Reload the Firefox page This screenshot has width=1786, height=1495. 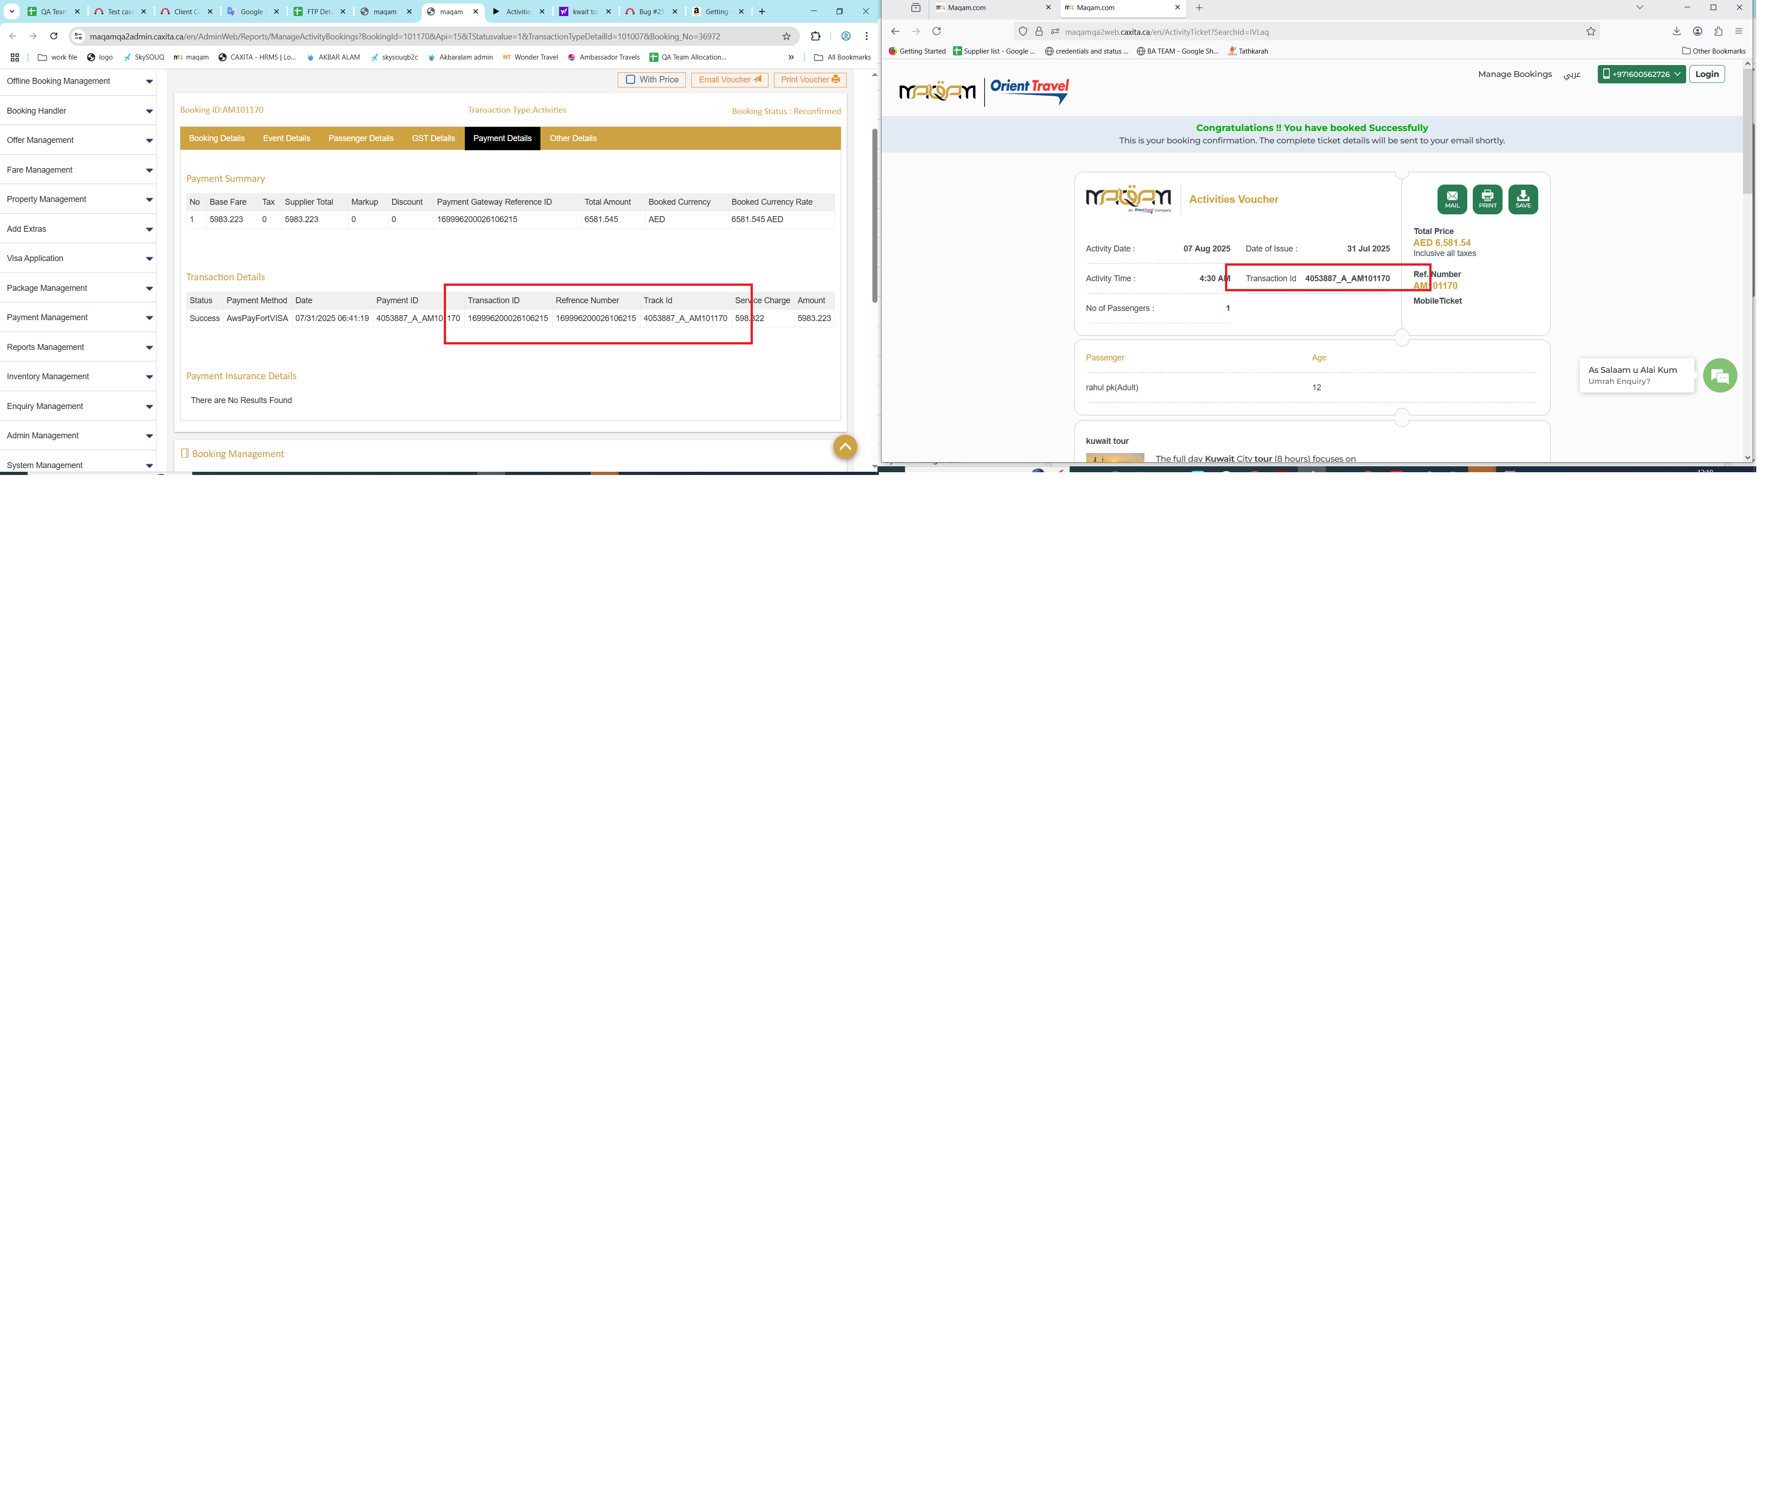(937, 32)
